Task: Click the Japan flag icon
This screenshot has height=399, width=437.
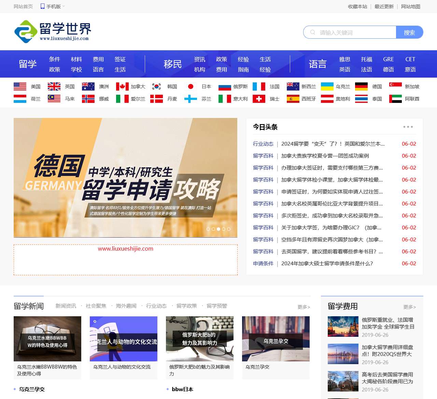Action: 191,87
